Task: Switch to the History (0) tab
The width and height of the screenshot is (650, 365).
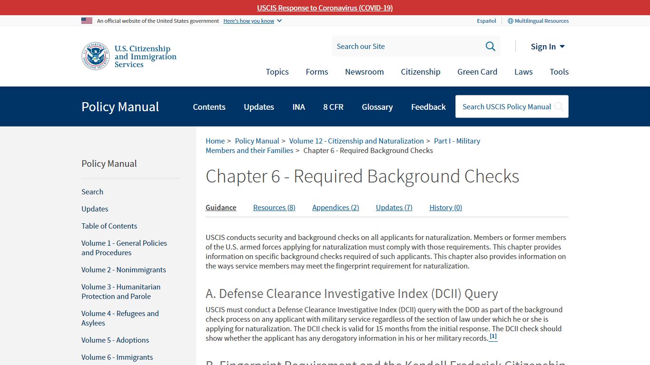Action: click(x=446, y=208)
